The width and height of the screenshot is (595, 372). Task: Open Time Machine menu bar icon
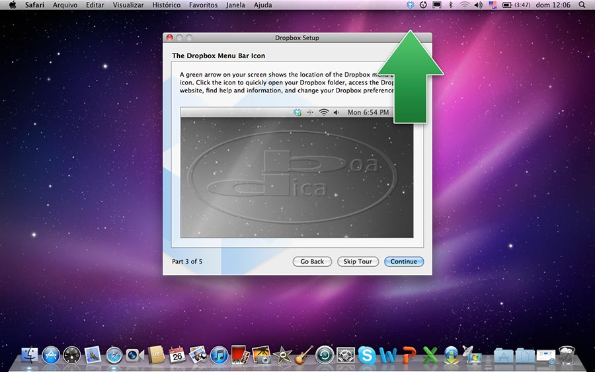click(x=423, y=5)
